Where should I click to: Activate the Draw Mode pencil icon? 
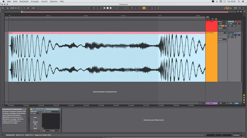pos(225,8)
